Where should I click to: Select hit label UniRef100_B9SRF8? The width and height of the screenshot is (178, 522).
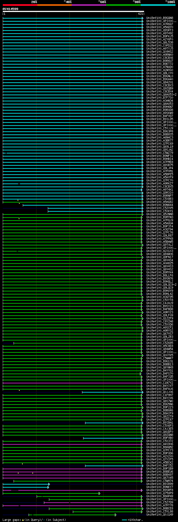click(160, 490)
